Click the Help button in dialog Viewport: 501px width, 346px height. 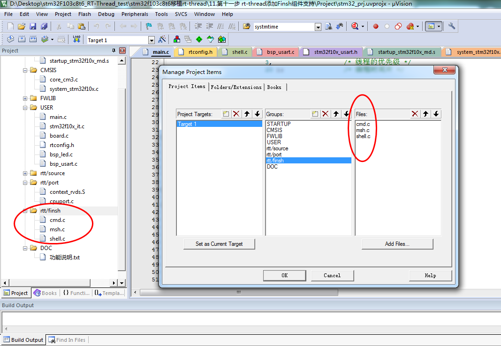point(430,275)
